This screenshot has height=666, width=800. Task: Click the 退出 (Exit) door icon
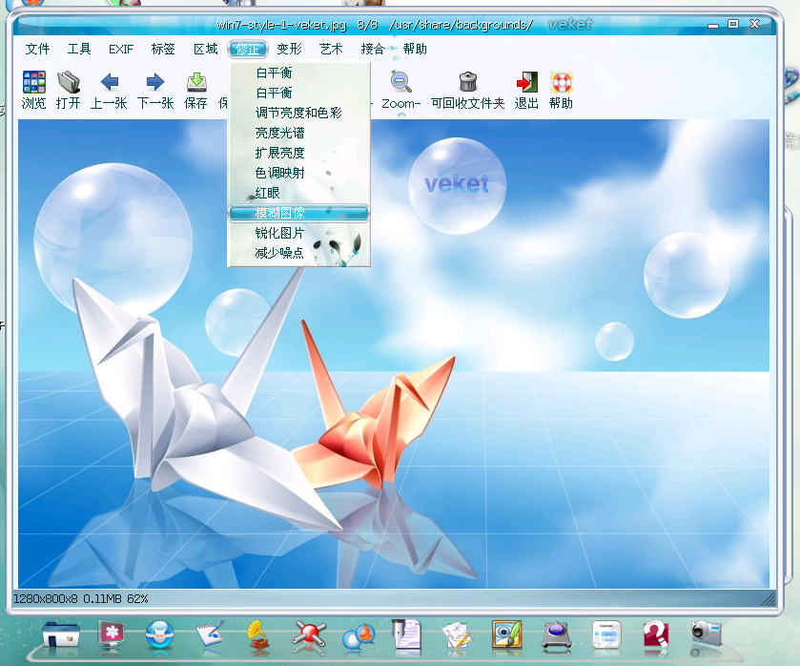click(527, 82)
